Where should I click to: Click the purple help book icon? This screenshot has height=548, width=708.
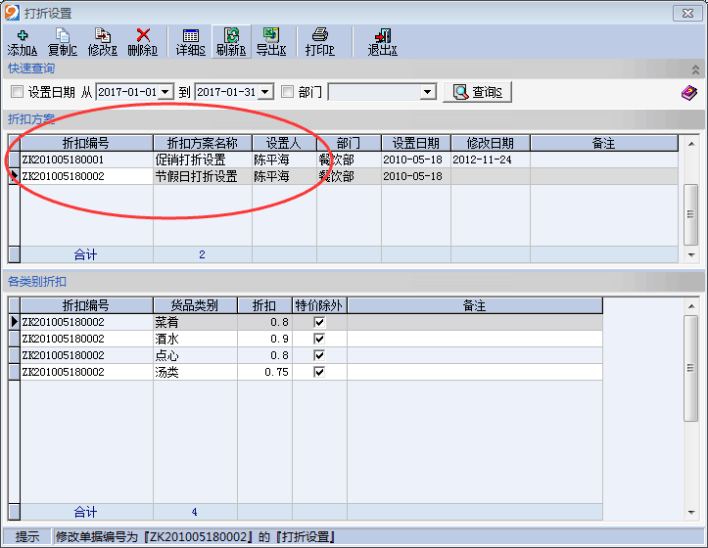[689, 93]
